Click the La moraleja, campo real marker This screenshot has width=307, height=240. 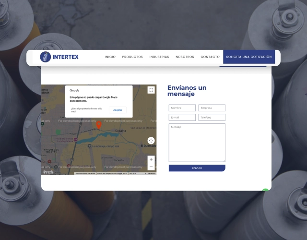(x=89, y=146)
